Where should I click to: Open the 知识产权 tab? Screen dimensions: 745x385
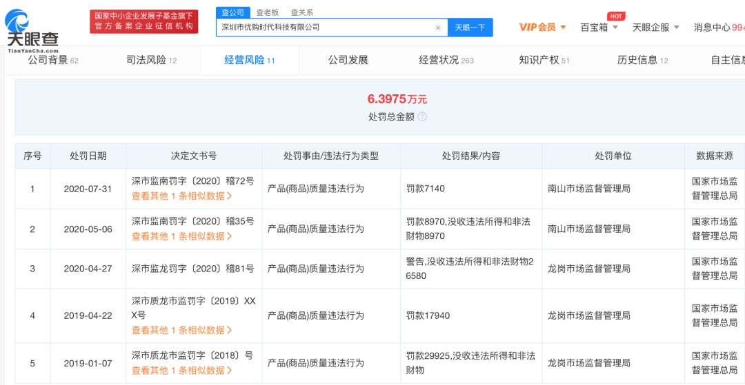[544, 60]
